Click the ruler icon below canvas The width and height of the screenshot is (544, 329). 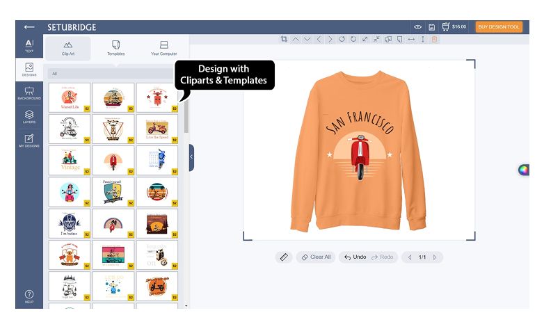[x=284, y=257]
